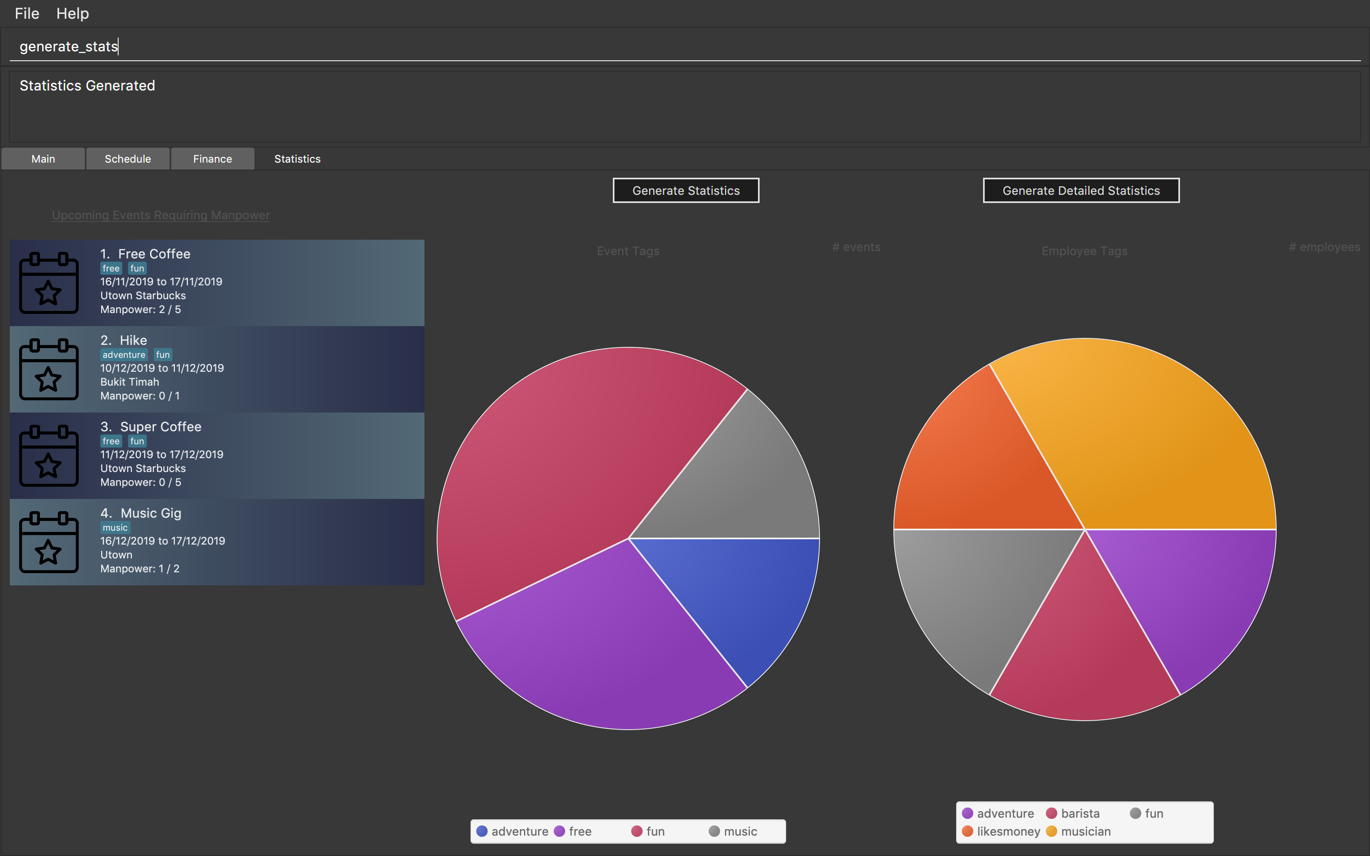Image resolution: width=1370 pixels, height=856 pixels.
Task: Click '16/11/2019 to 17/11/2019' date range
Action: pos(161,282)
